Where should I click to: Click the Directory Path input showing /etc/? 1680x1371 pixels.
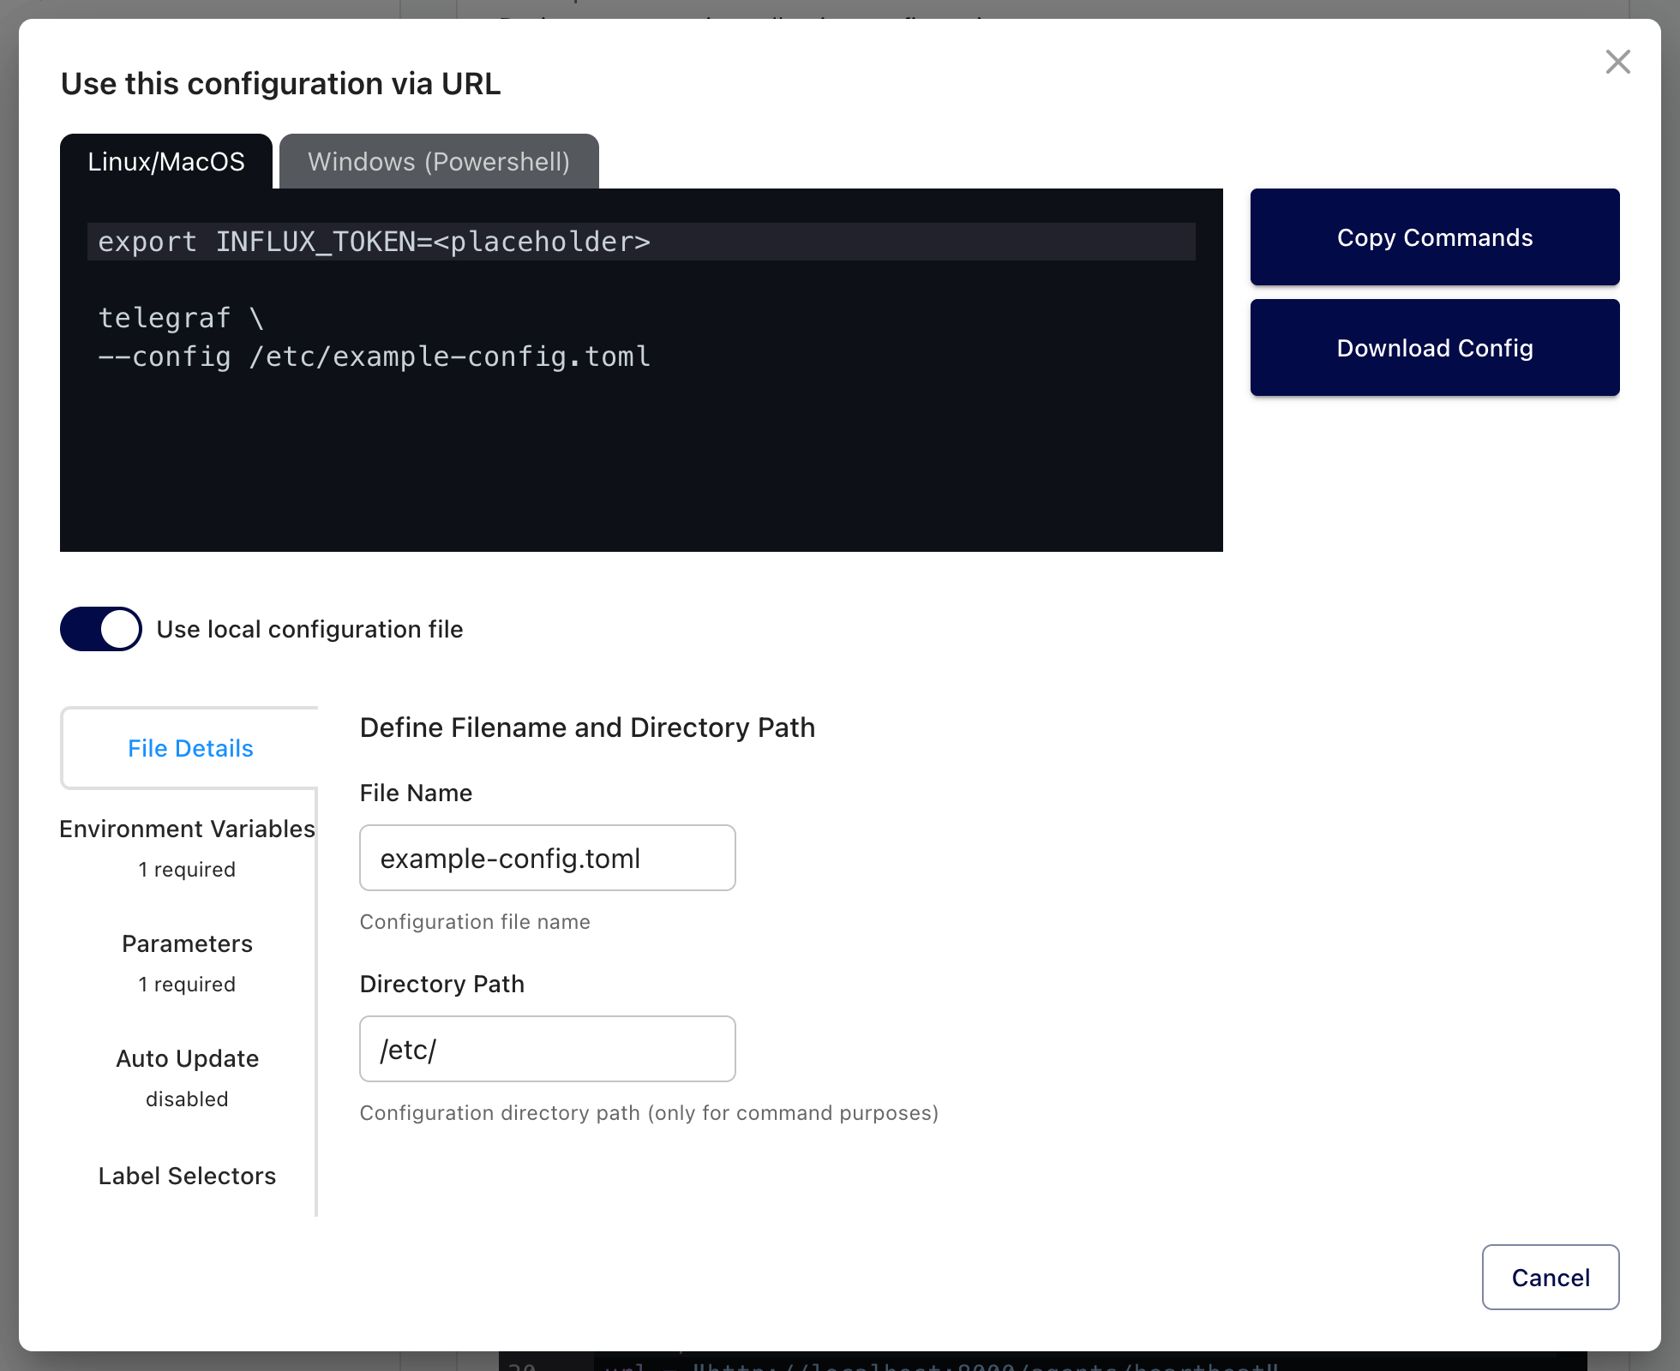pos(547,1048)
